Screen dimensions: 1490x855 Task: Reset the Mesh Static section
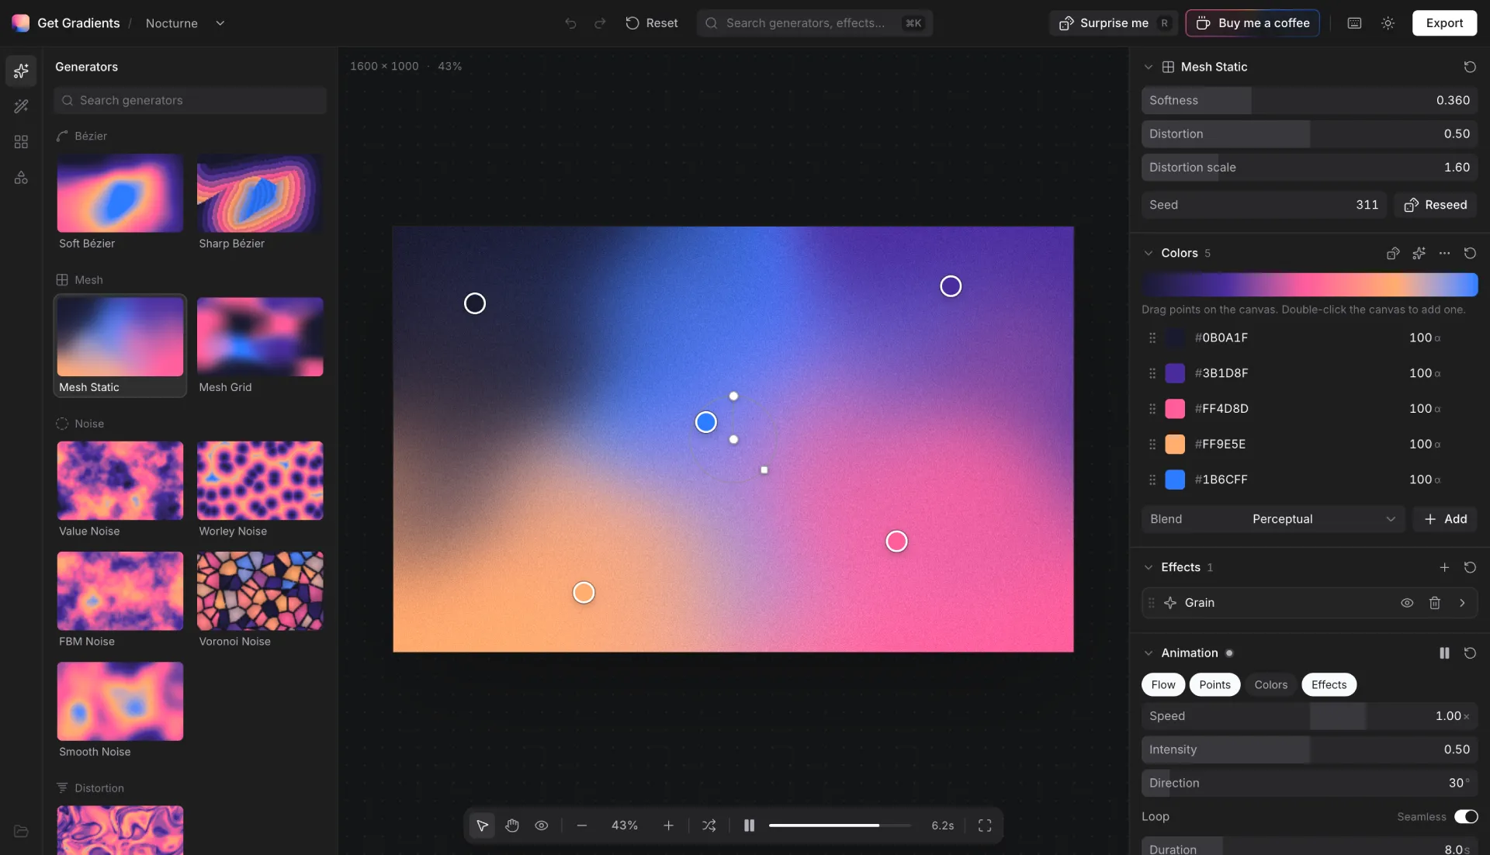[1470, 67]
